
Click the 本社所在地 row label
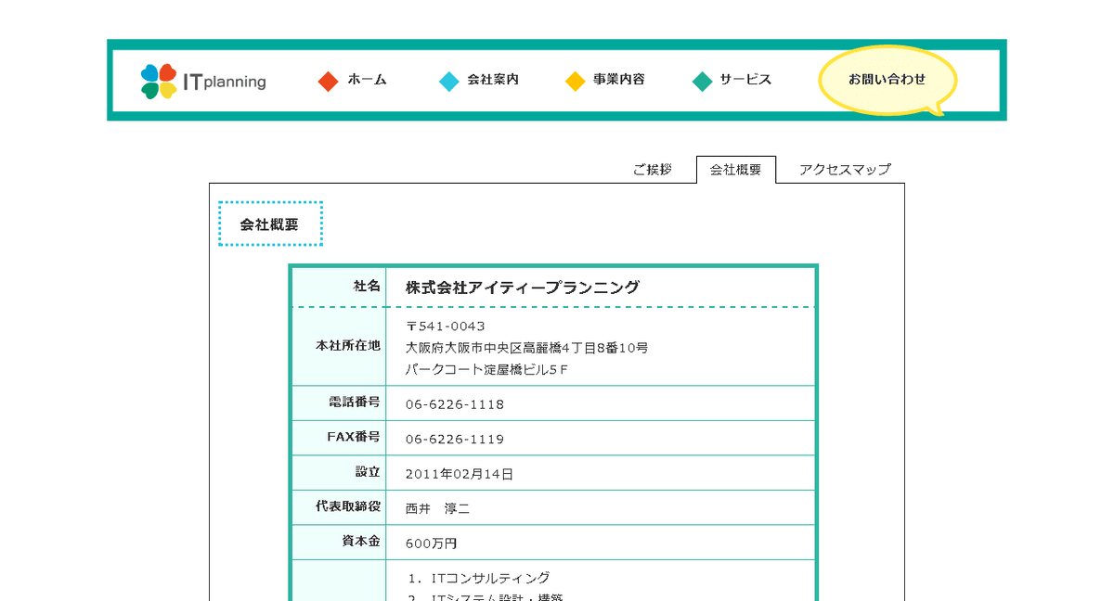348,345
